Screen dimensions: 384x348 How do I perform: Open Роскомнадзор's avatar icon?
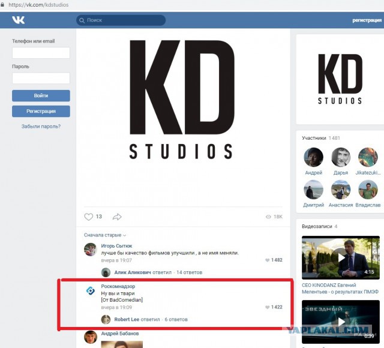(x=91, y=291)
